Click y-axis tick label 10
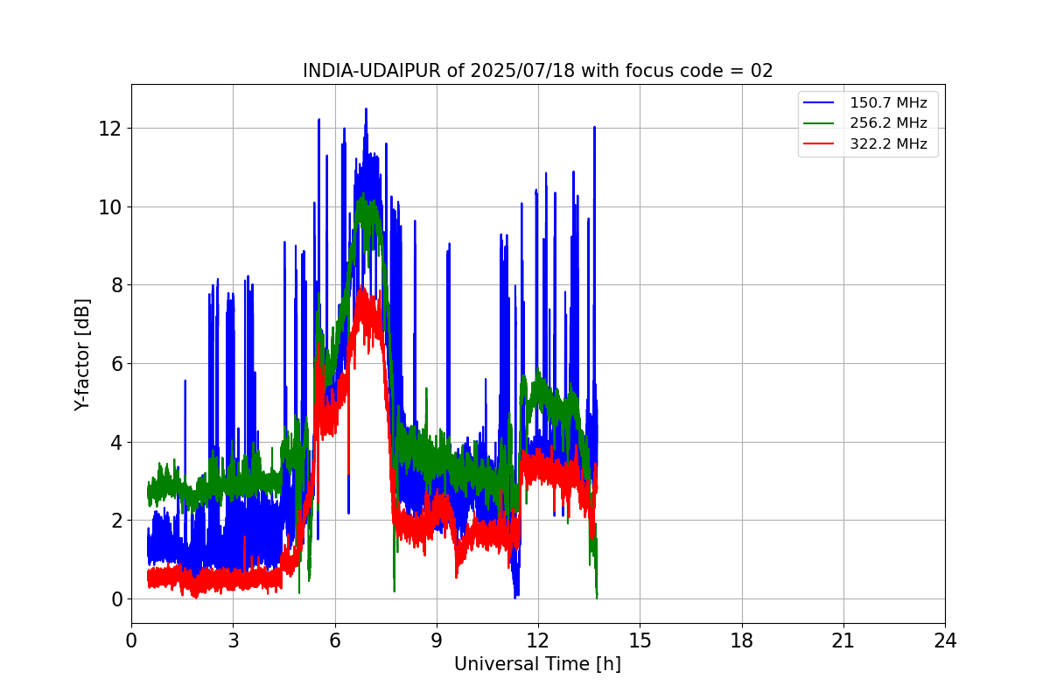Screen dimensions: 1050x700 (112, 206)
